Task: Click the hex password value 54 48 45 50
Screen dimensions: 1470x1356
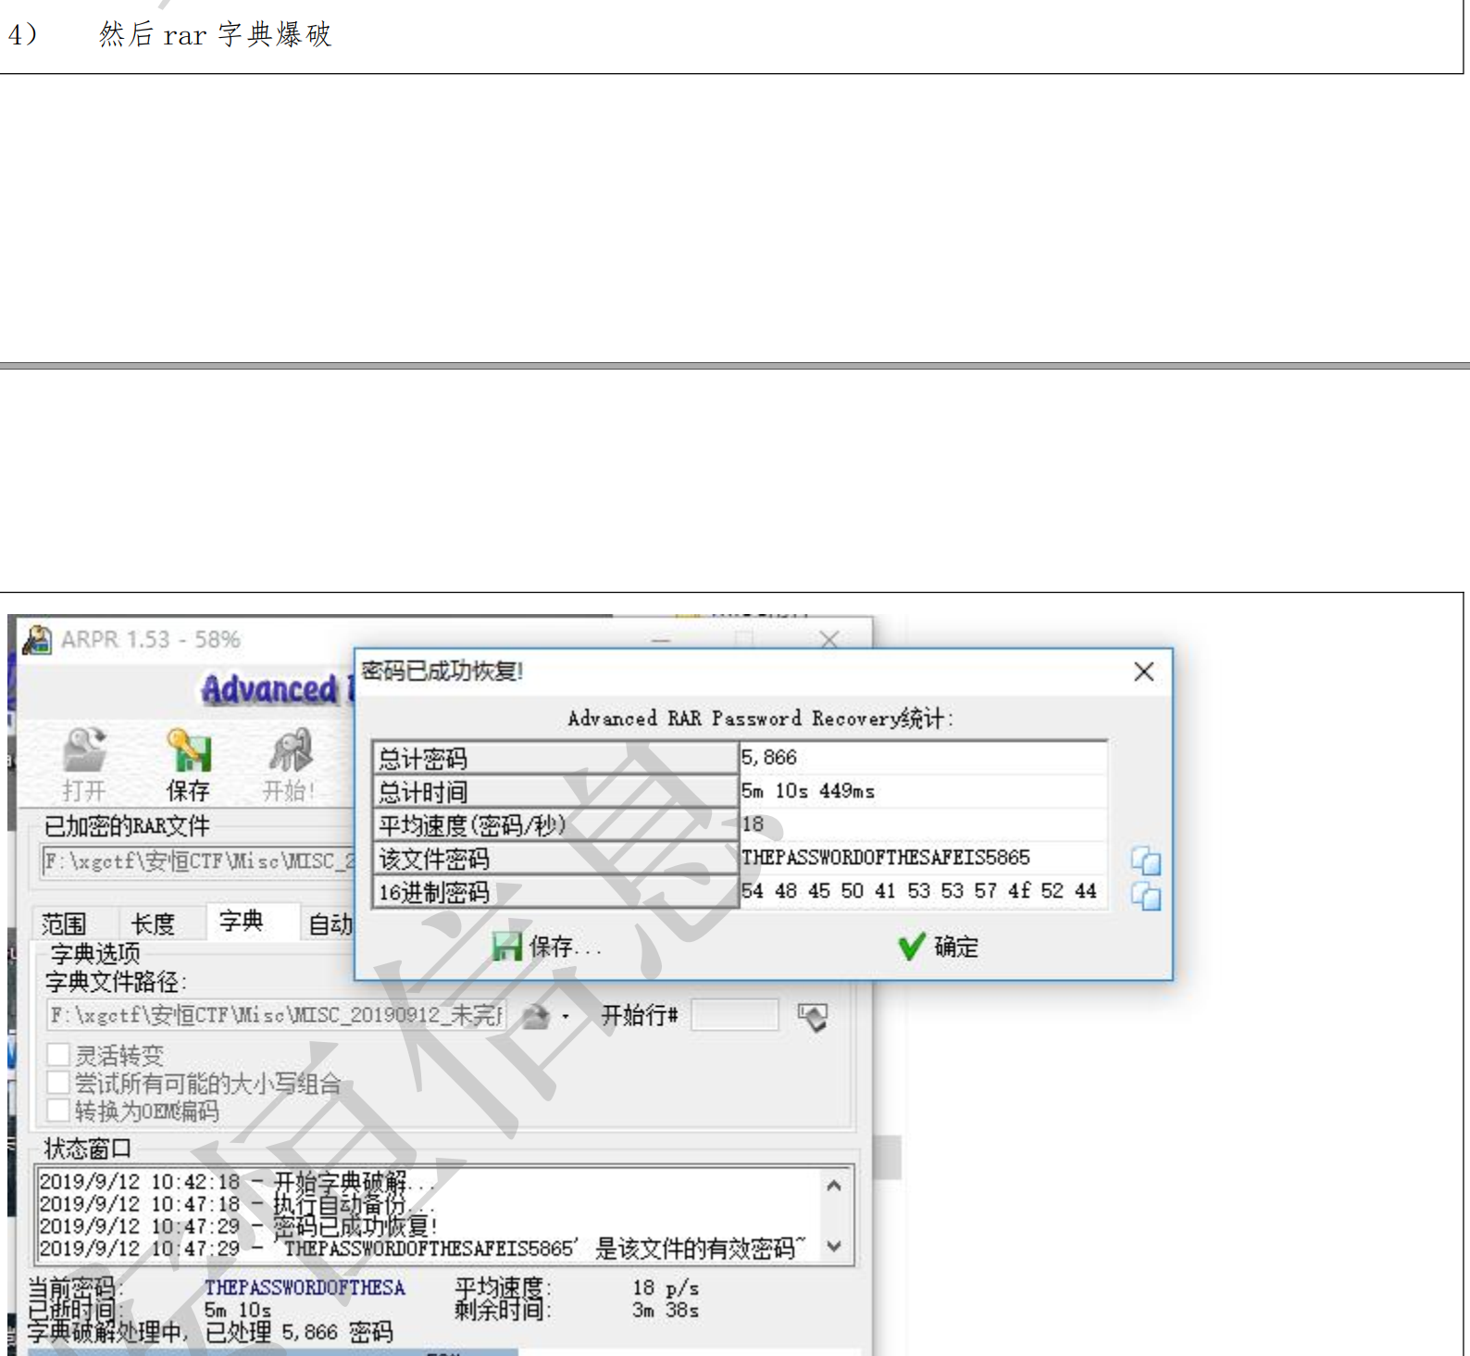Action: pos(919,891)
